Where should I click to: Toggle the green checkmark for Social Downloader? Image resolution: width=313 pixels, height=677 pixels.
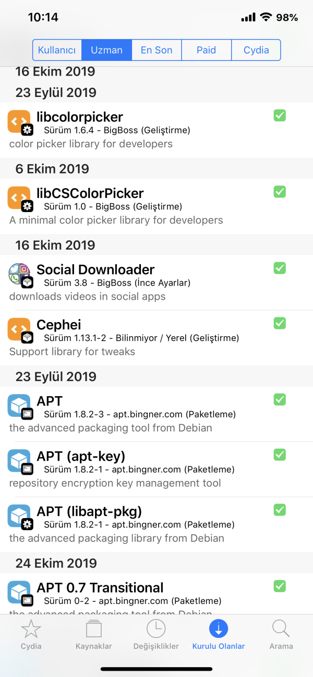pyautogui.click(x=280, y=268)
